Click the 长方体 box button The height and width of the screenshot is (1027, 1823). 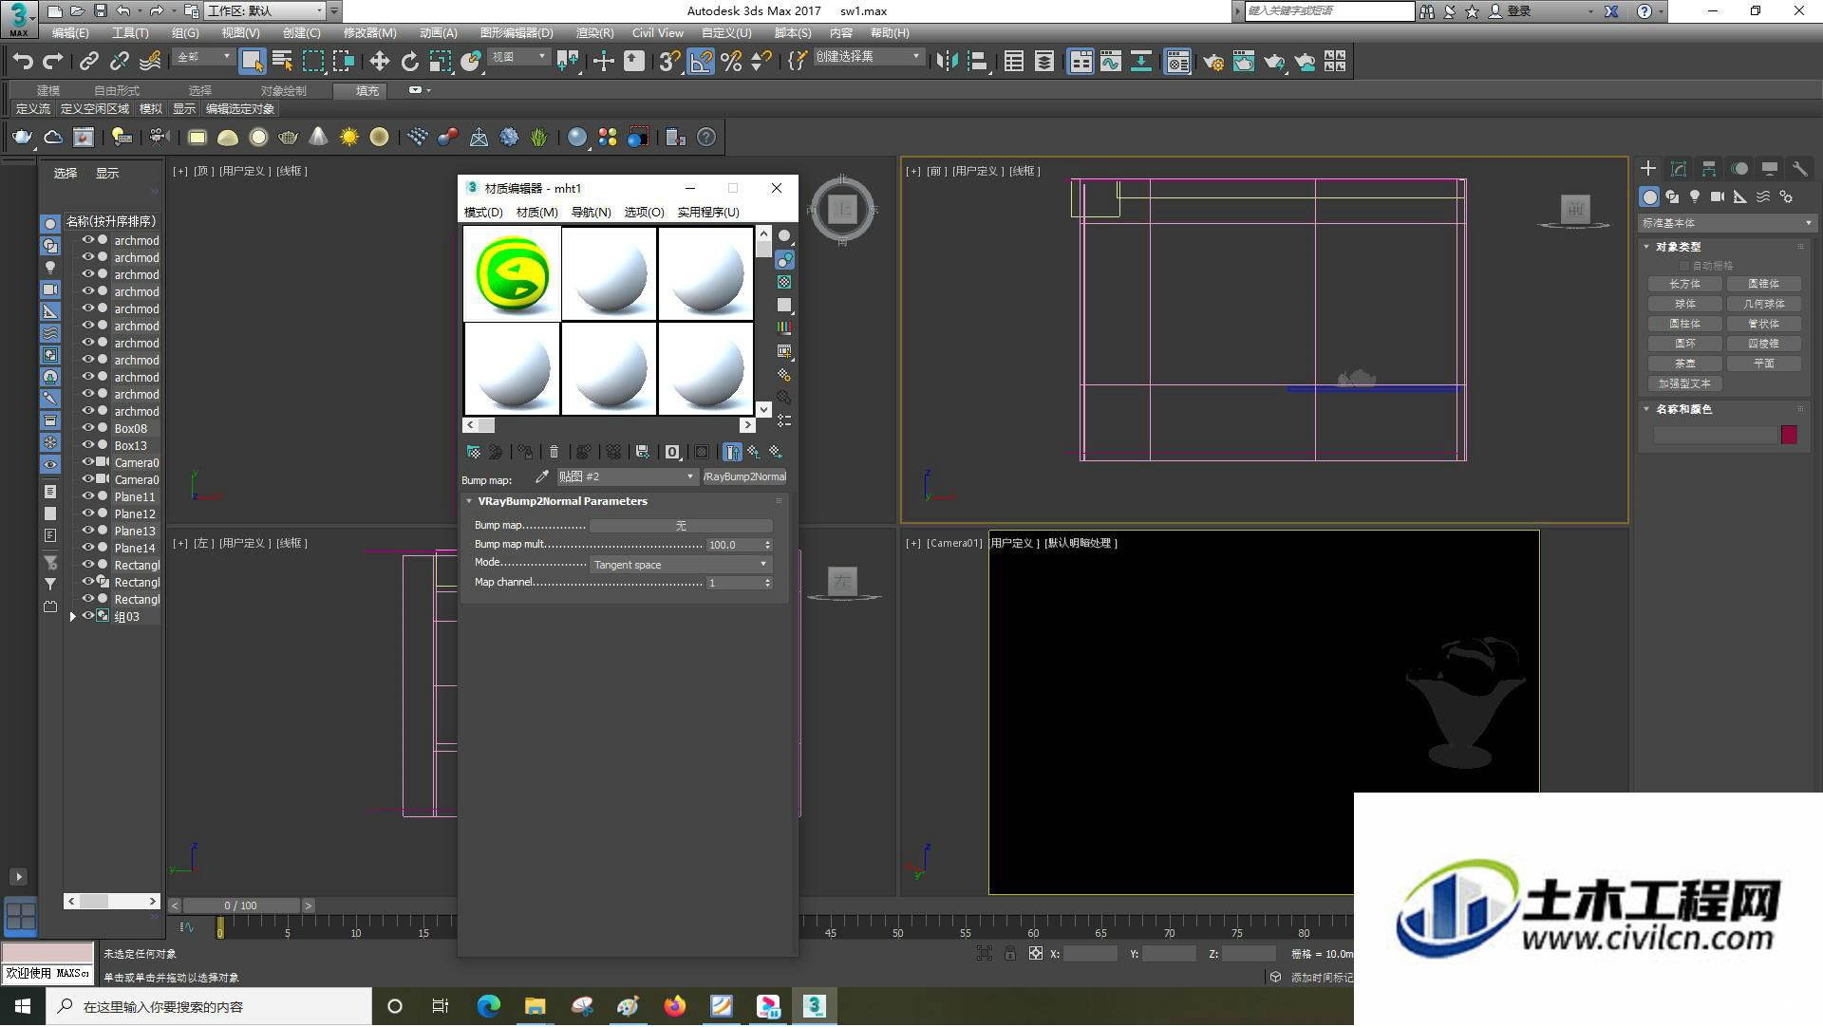click(1685, 285)
